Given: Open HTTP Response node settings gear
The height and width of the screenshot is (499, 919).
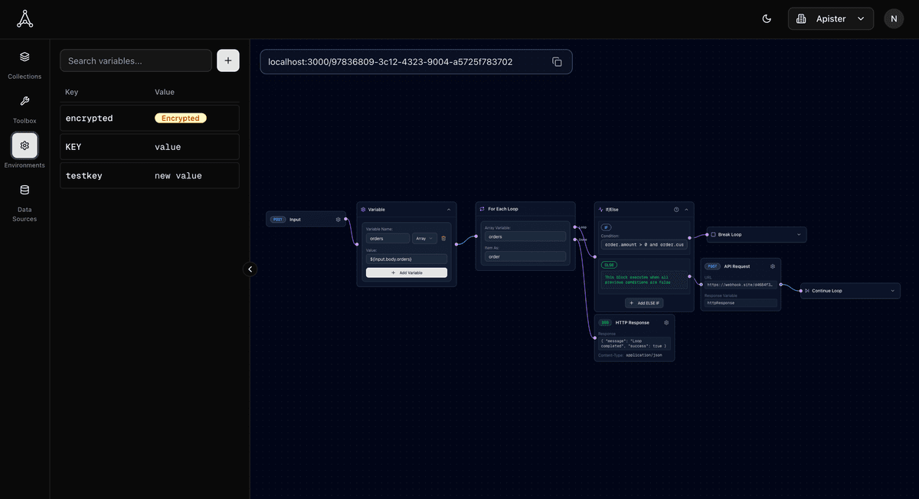Looking at the screenshot, I should point(666,323).
